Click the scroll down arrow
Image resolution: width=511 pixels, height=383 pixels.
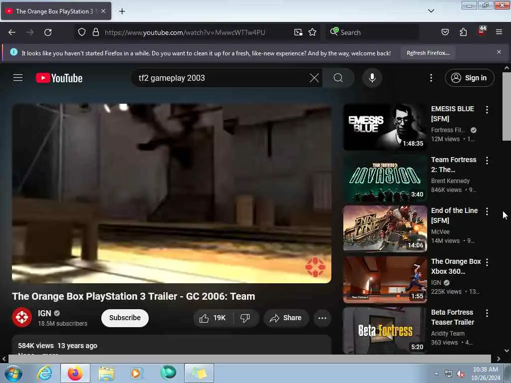click(507, 351)
